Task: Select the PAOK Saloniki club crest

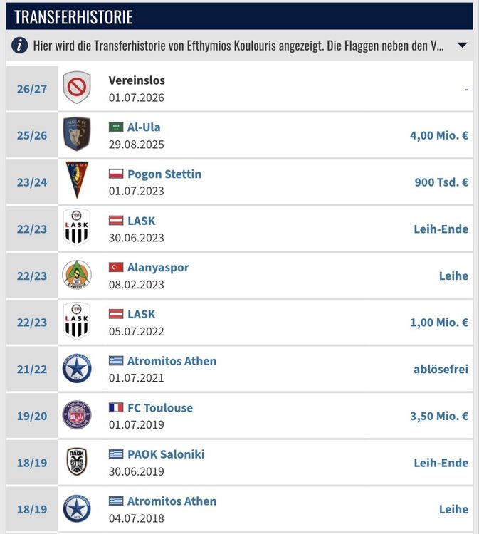Action: click(x=77, y=461)
